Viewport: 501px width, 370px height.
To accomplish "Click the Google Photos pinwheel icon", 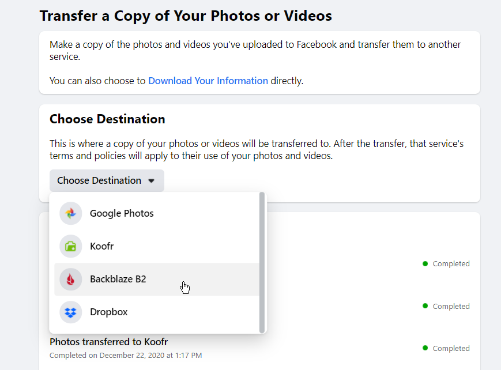I will [70, 213].
